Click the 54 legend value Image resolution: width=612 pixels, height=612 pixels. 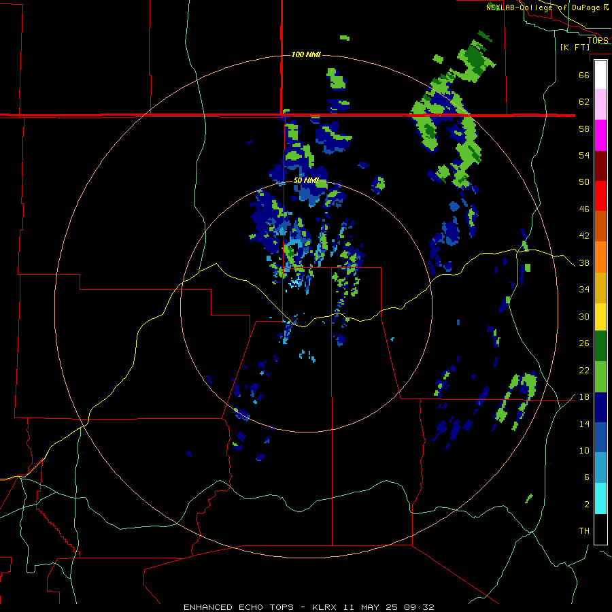point(584,155)
